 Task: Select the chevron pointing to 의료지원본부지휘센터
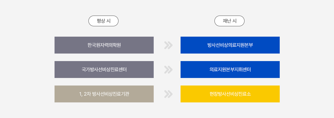pos(168,70)
